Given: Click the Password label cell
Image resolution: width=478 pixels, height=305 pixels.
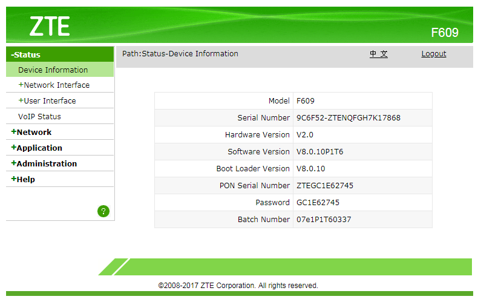Looking at the screenshot, I should point(224,203).
